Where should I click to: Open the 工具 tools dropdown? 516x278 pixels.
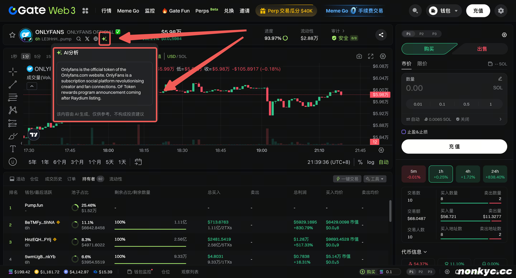click(375, 179)
